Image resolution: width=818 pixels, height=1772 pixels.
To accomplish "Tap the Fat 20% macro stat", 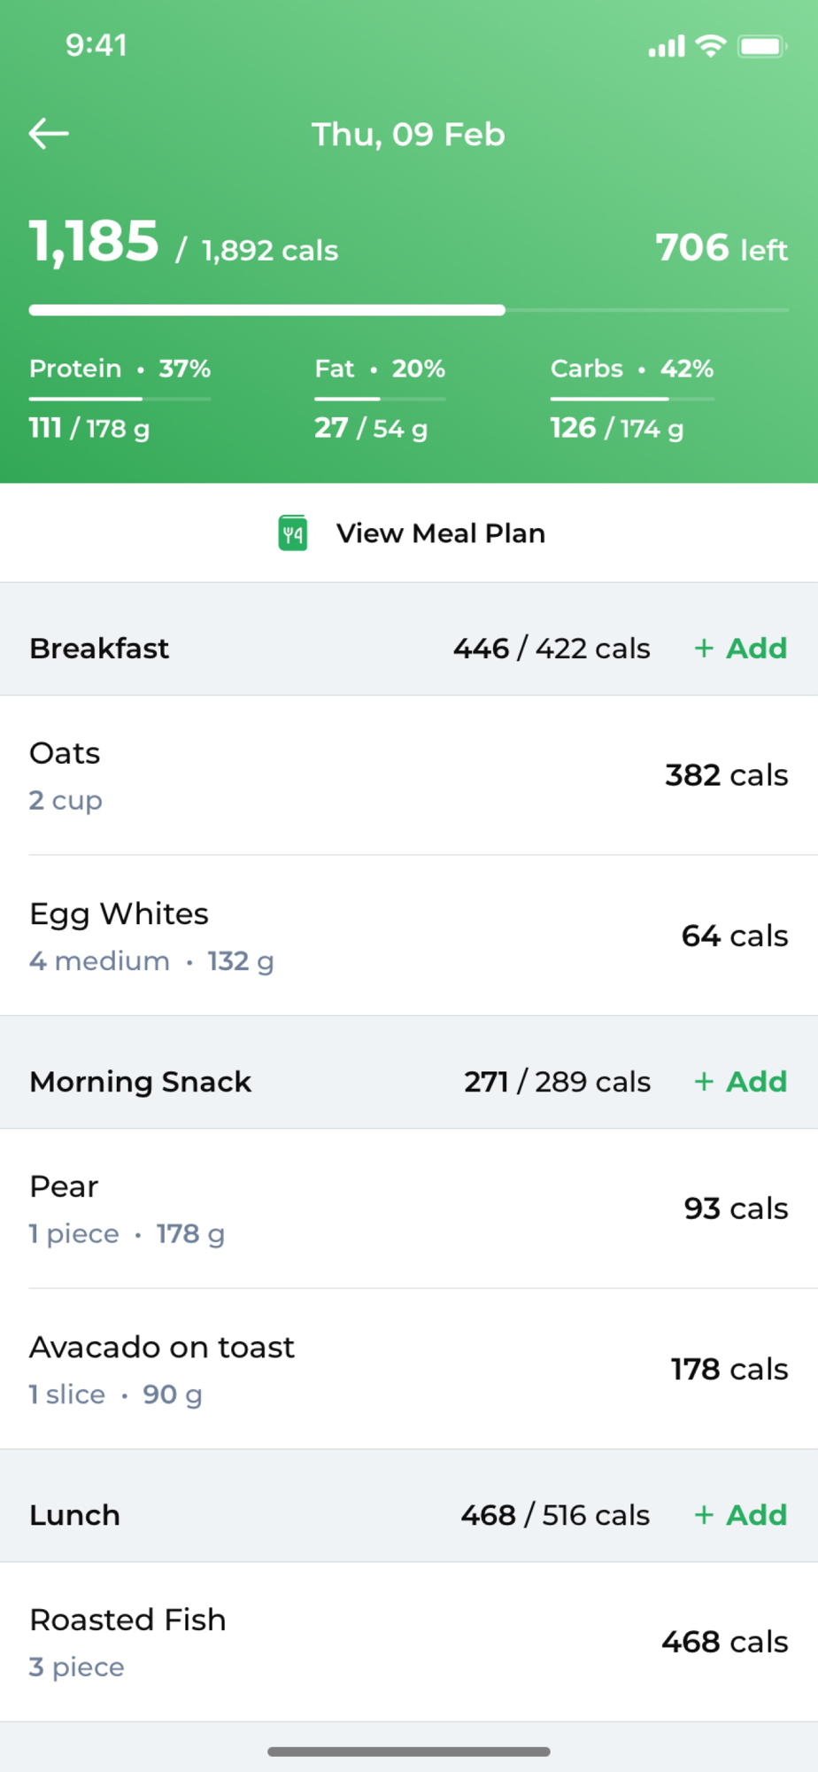I will (x=380, y=369).
